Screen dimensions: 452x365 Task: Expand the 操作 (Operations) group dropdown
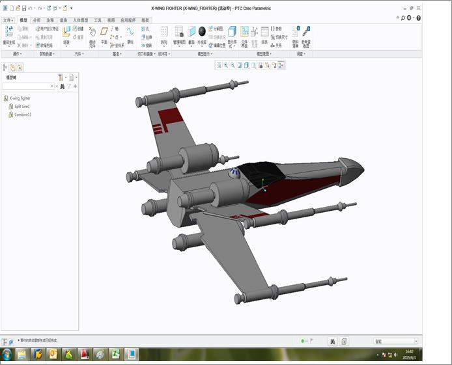coord(18,54)
